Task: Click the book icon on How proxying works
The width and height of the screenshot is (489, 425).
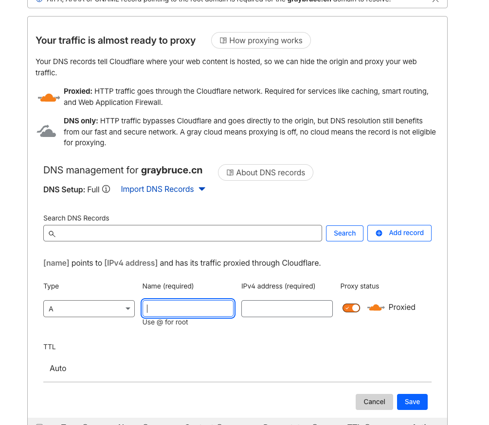Action: tap(223, 41)
